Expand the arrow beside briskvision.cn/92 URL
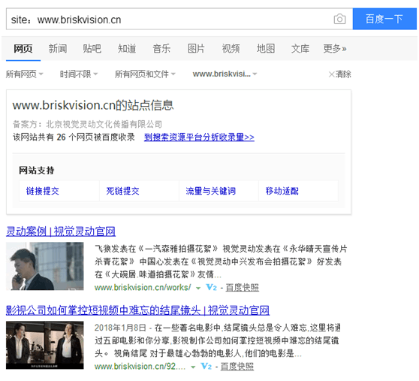Image resolution: width=419 pixels, height=381 pixels. [193, 367]
